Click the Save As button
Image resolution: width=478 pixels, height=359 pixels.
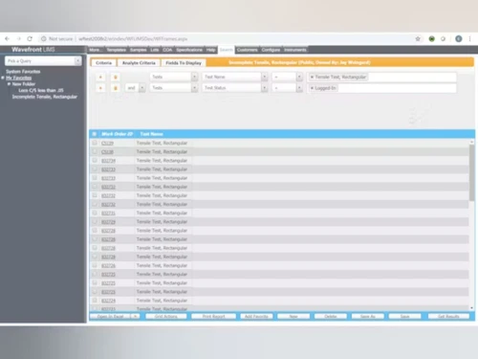(368, 316)
